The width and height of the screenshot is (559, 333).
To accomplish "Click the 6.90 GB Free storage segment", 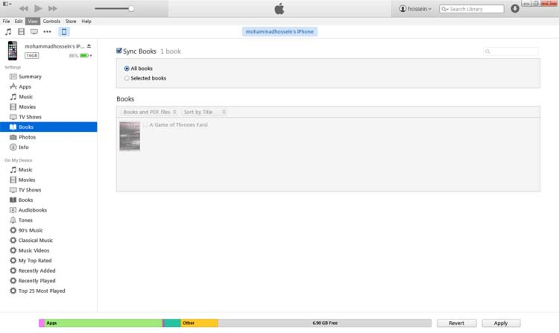I will coord(325,323).
